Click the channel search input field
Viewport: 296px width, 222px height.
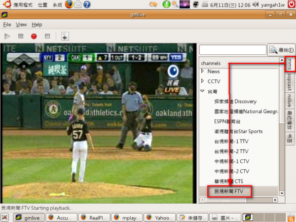[x=232, y=50]
